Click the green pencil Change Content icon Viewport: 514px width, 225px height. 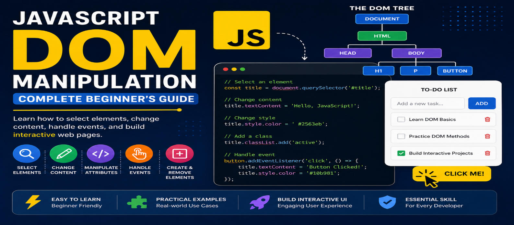(64, 154)
